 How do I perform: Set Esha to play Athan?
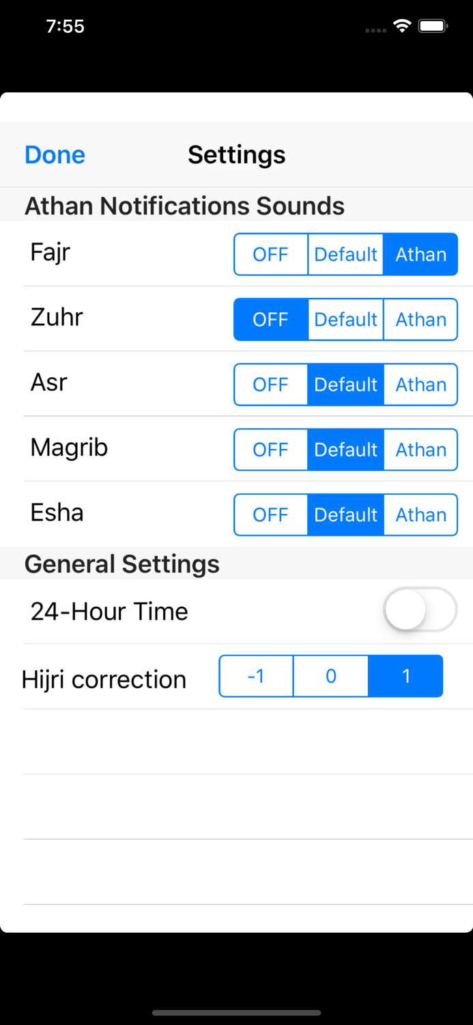coord(420,515)
